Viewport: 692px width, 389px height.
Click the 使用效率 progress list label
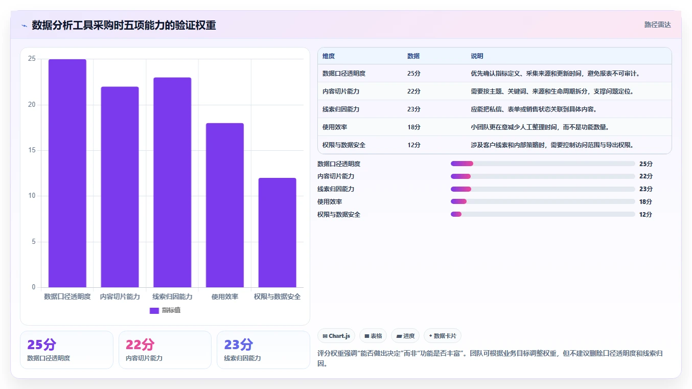(330, 201)
